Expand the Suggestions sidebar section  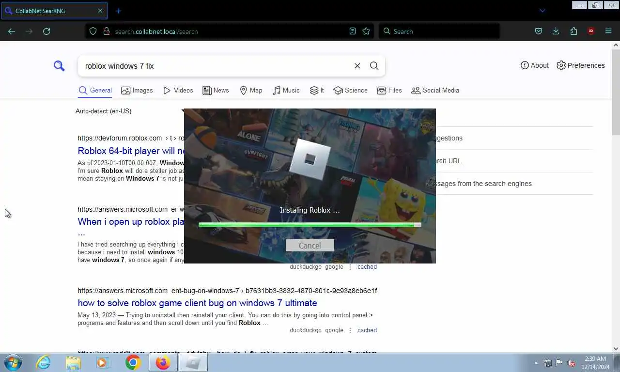[x=513, y=138]
